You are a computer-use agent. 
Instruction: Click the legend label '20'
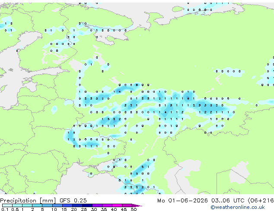(74, 209)
